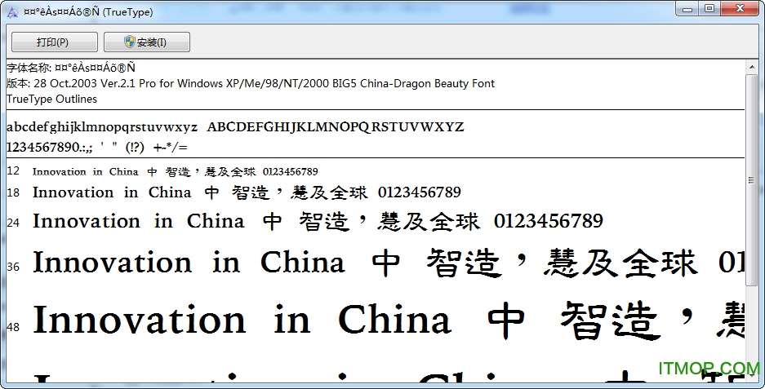Click the 安装(I) install button

pyautogui.click(x=147, y=42)
